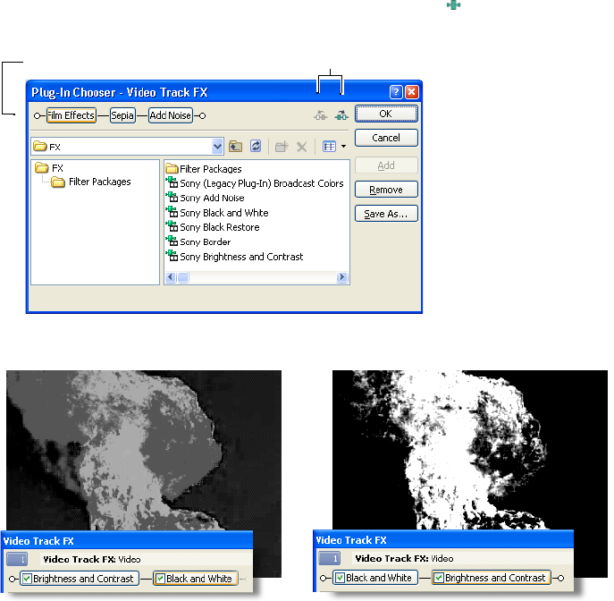Toggle Brightness and Contrast checkbox in left window
Viewport: 614px width, 601px height.
point(27,579)
